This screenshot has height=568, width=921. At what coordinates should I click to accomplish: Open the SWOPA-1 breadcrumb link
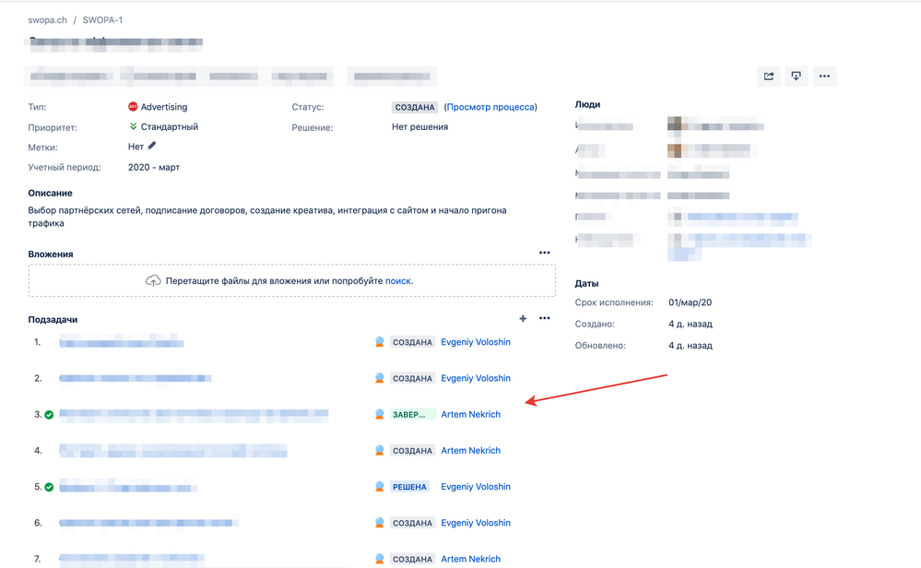click(x=102, y=20)
